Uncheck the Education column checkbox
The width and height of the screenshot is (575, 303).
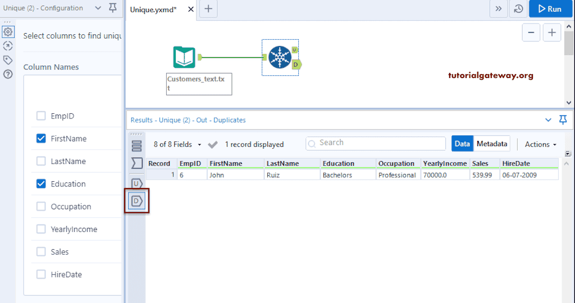[x=41, y=184]
